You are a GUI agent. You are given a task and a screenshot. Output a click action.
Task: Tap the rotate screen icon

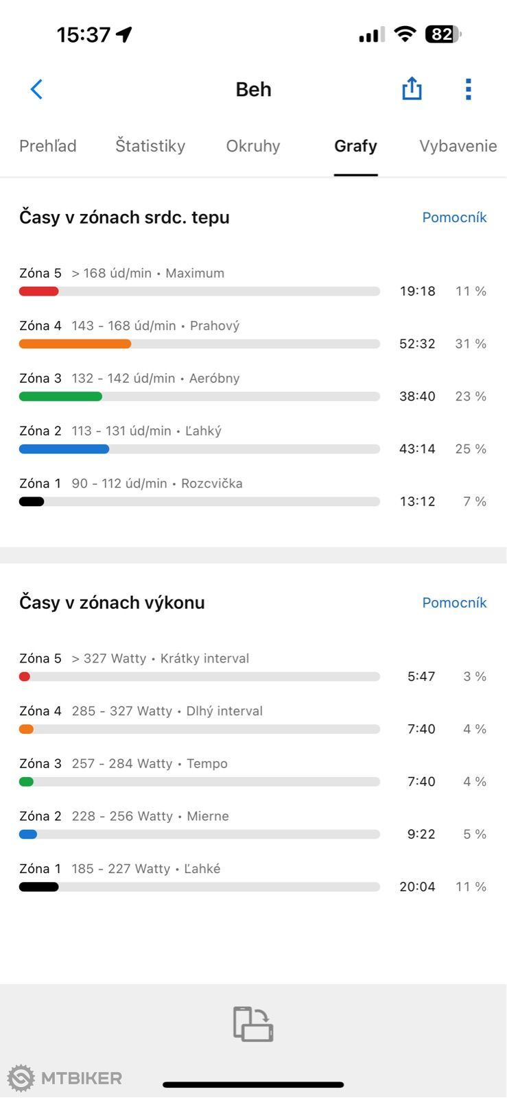pos(253,1024)
